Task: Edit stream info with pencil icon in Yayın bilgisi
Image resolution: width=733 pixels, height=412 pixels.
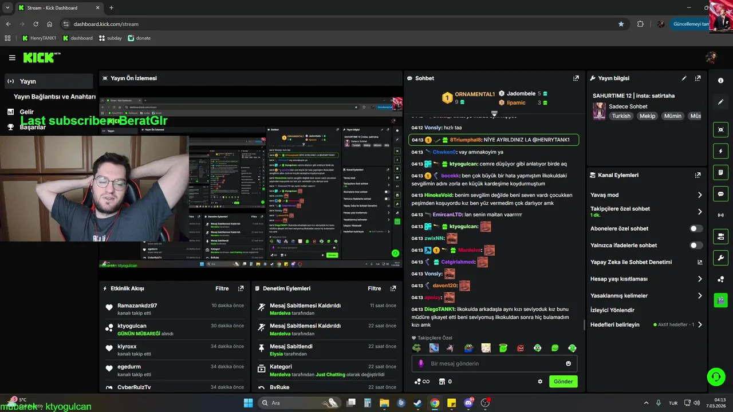Action: [x=684, y=78]
